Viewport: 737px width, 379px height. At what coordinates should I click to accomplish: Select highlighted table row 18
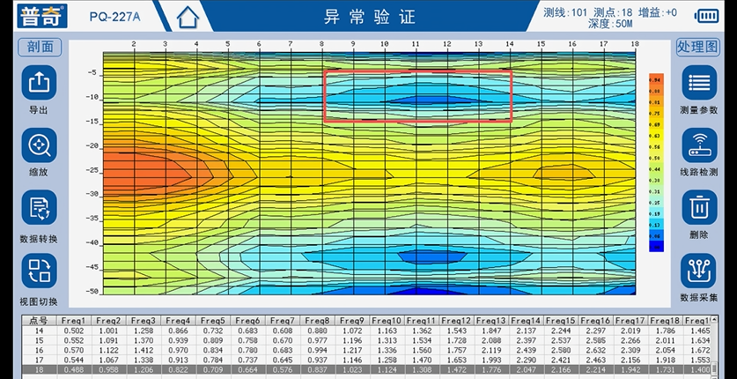point(365,370)
